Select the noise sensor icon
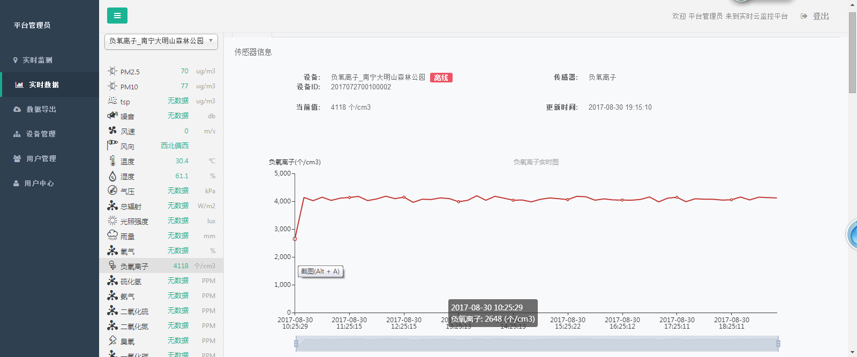 [x=112, y=116]
